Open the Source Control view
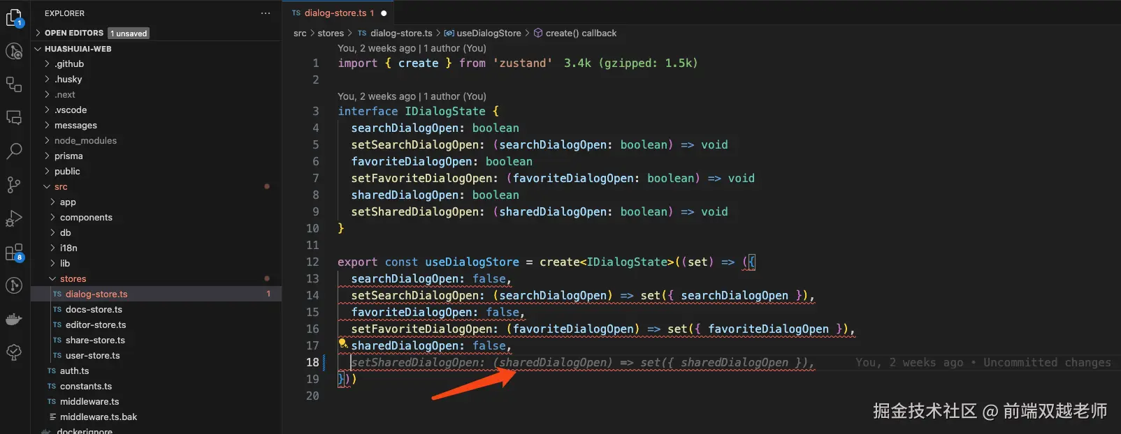 [x=14, y=184]
